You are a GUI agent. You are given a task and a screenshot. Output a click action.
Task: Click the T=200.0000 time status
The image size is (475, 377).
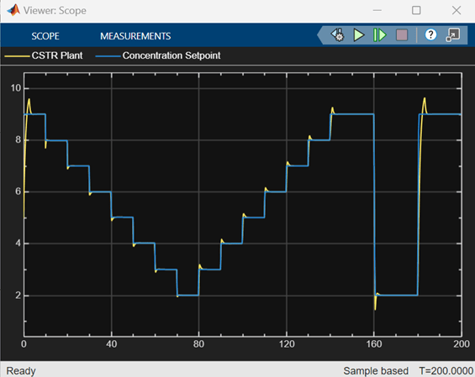coord(446,370)
